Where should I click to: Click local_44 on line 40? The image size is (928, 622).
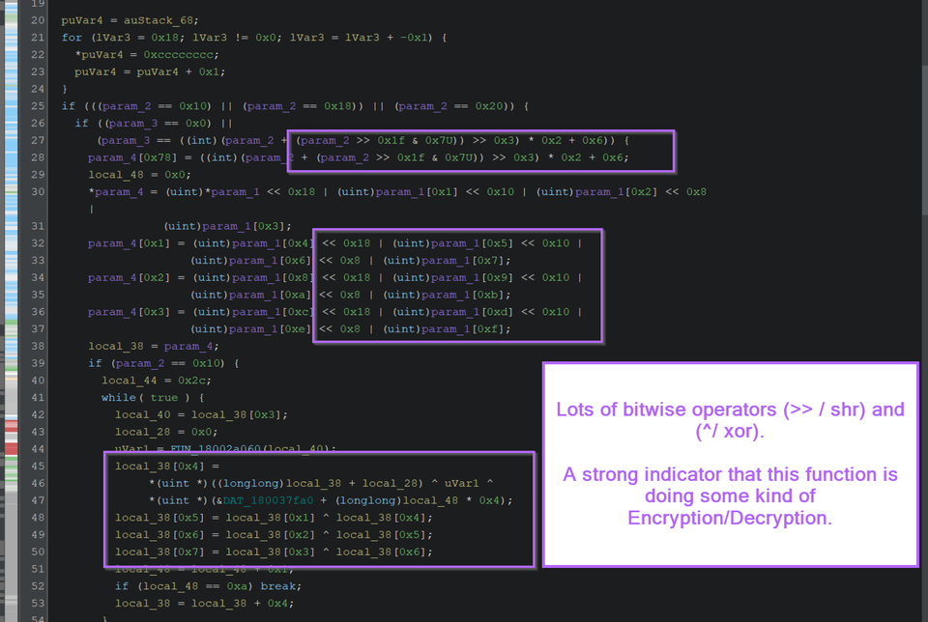(129, 381)
